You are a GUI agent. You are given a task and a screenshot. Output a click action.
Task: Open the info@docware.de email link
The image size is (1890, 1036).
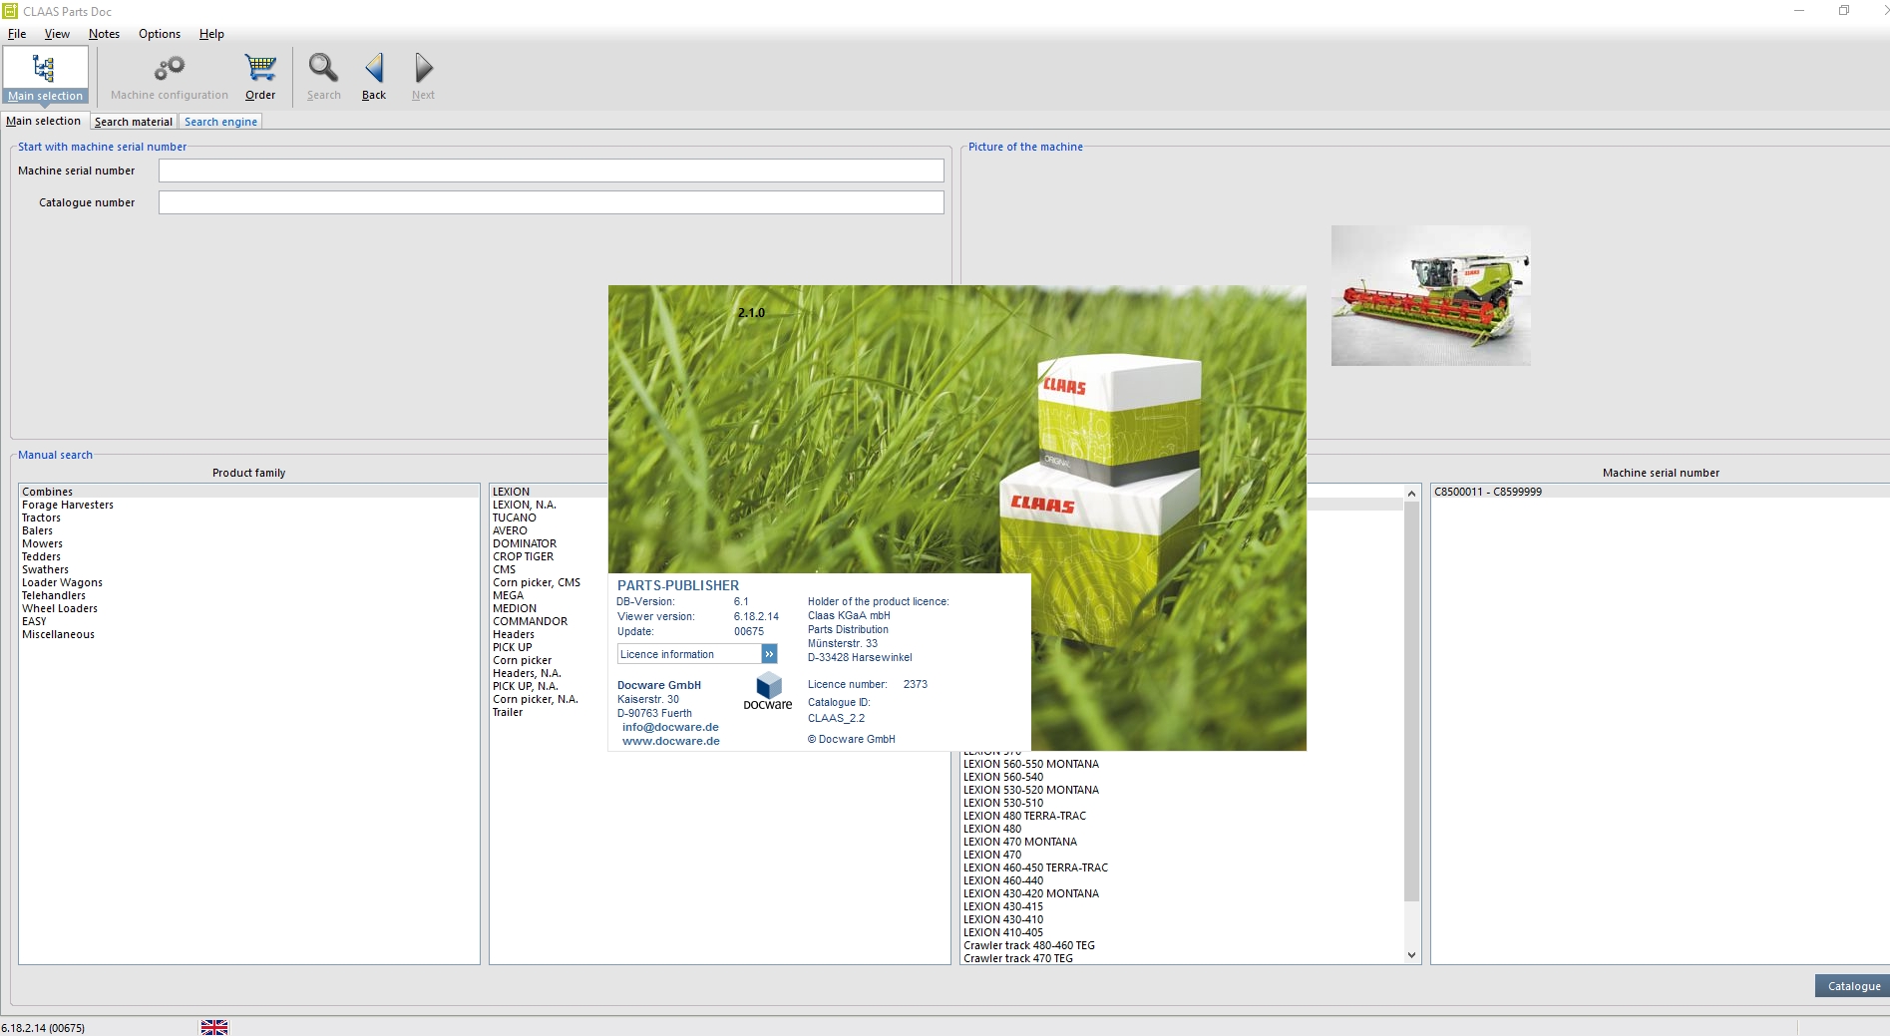[670, 727]
